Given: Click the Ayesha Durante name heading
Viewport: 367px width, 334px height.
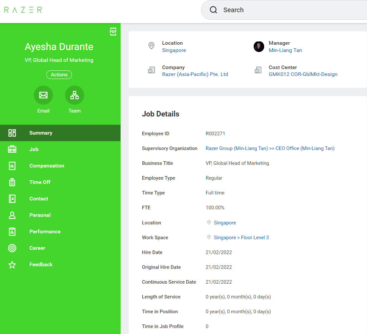Looking at the screenshot, I should (59, 47).
